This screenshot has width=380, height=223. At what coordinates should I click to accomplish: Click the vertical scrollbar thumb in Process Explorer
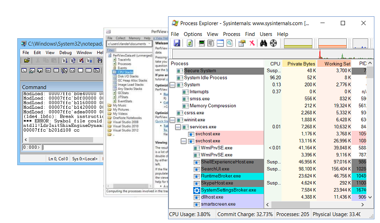coord(370,72)
